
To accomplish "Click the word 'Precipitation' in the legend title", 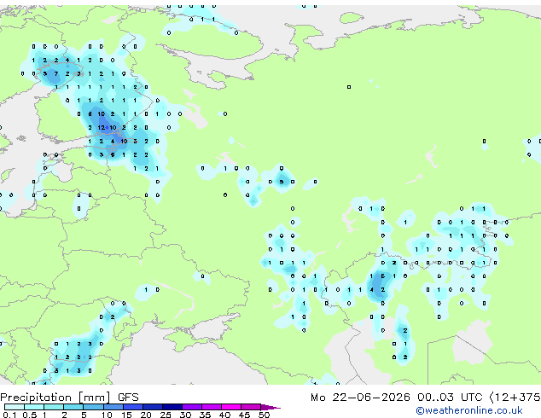I will pyautogui.click(x=36, y=398).
